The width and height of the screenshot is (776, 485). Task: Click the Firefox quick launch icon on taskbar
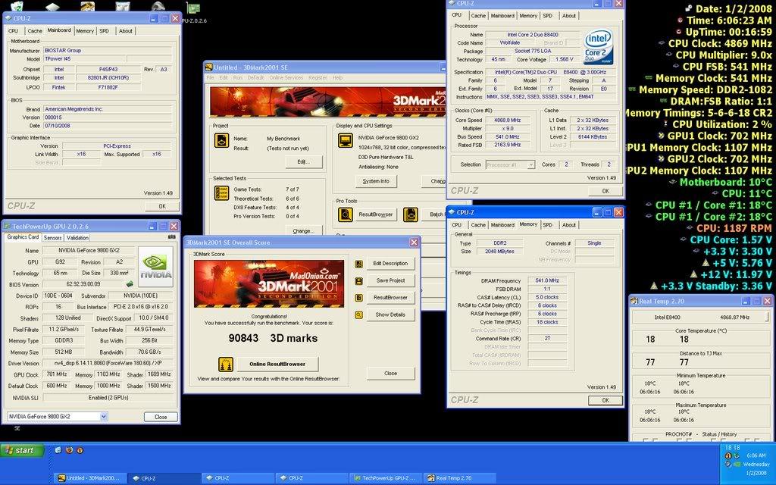(69, 450)
